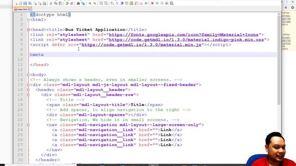The height and width of the screenshot is (166, 296).
Task: Collapse the header-row div fold on line 17
Action: pyautogui.click(x=28, y=95)
